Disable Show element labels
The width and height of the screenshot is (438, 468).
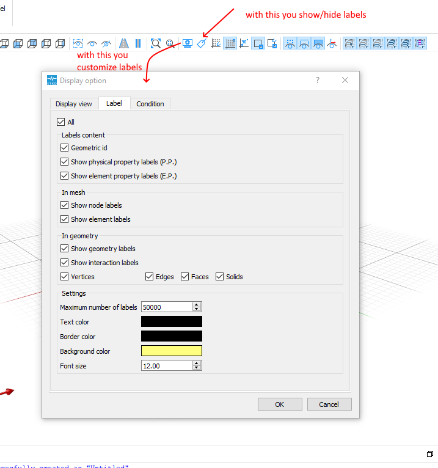click(64, 219)
